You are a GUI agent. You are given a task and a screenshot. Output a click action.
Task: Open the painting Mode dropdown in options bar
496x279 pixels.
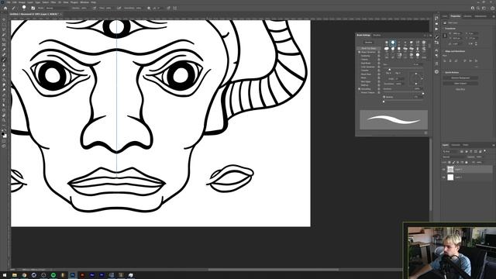[58, 9]
